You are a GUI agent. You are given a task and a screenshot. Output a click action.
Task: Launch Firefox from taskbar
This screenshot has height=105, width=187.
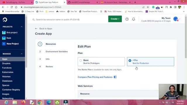(x=23, y=102)
